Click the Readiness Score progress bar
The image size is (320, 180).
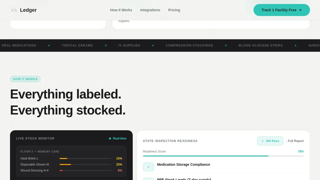[223, 156]
